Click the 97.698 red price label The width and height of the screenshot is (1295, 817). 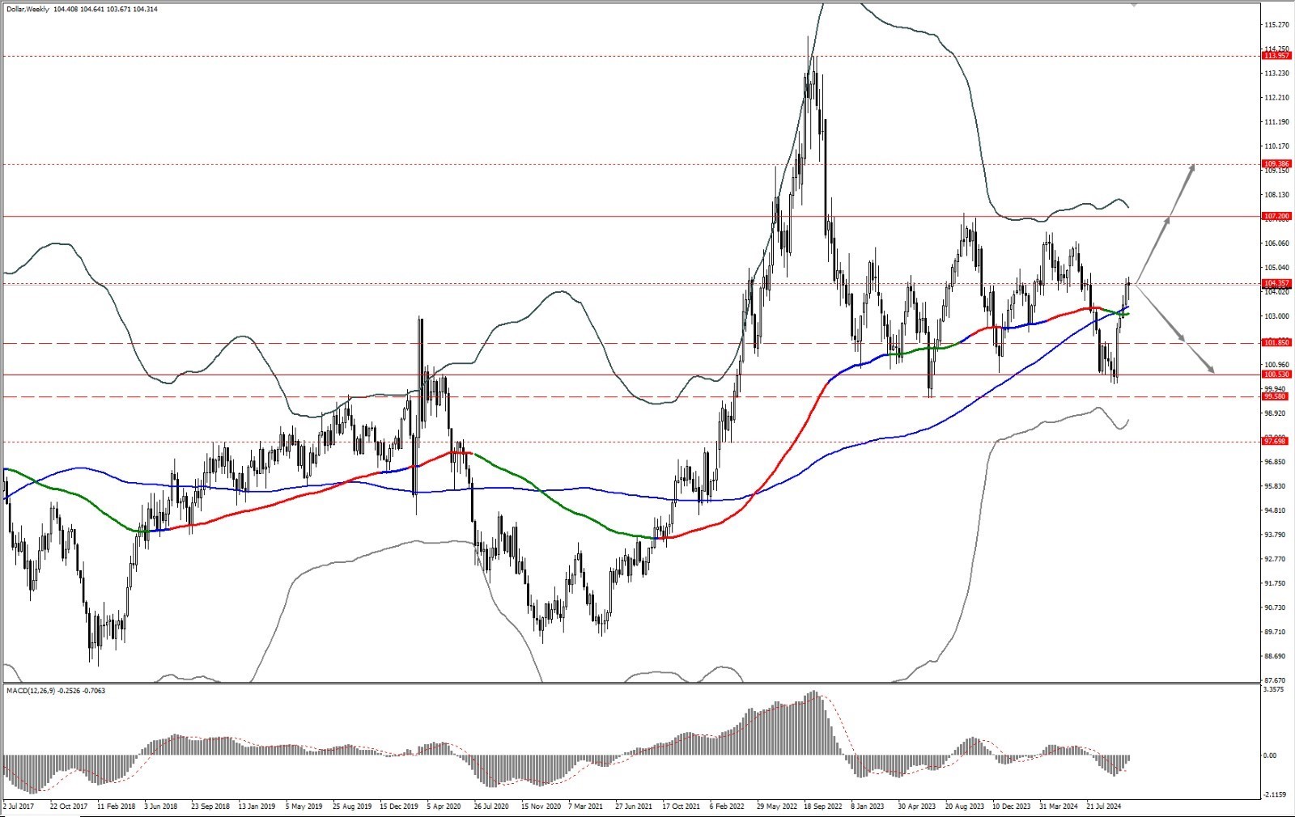[1275, 441]
